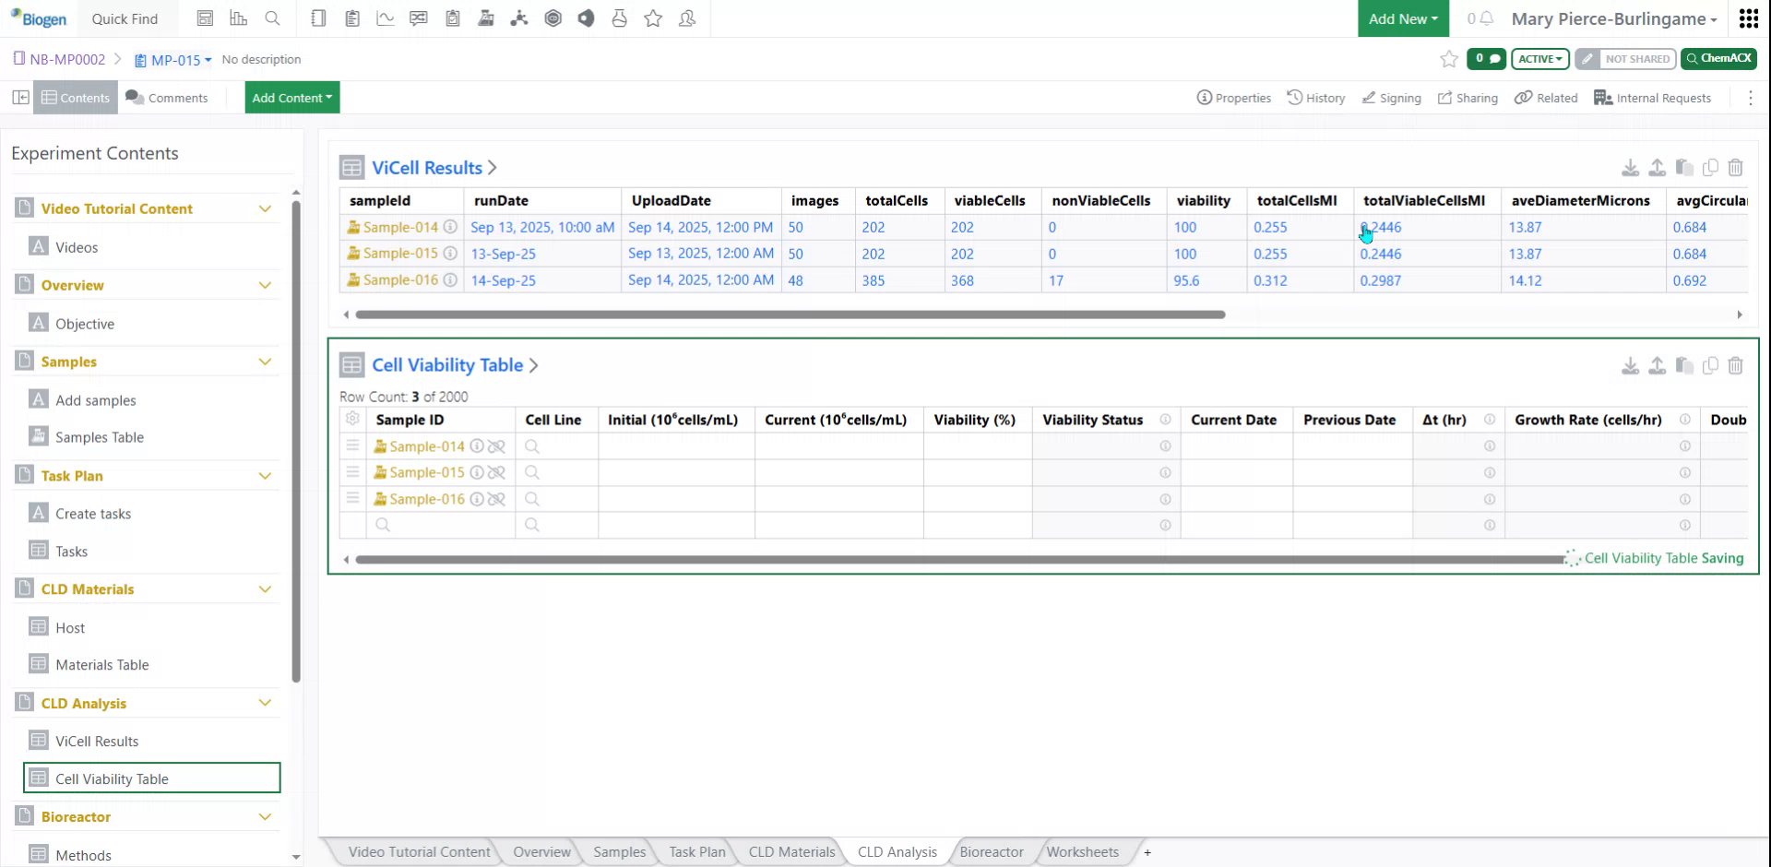This screenshot has height=867, width=1771.
Task: Open the ACTIVE status dropdown
Action: (x=1539, y=58)
